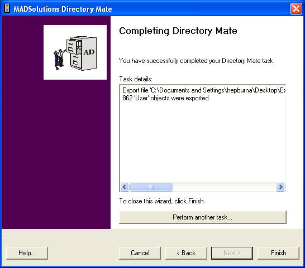Close the Directory Mate window
This screenshot has height=268, width=305.
click(296, 9)
